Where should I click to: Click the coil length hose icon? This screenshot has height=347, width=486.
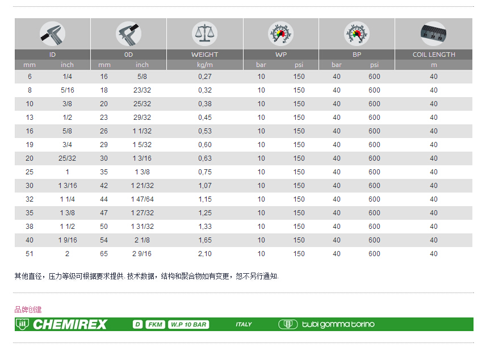pyautogui.click(x=433, y=34)
